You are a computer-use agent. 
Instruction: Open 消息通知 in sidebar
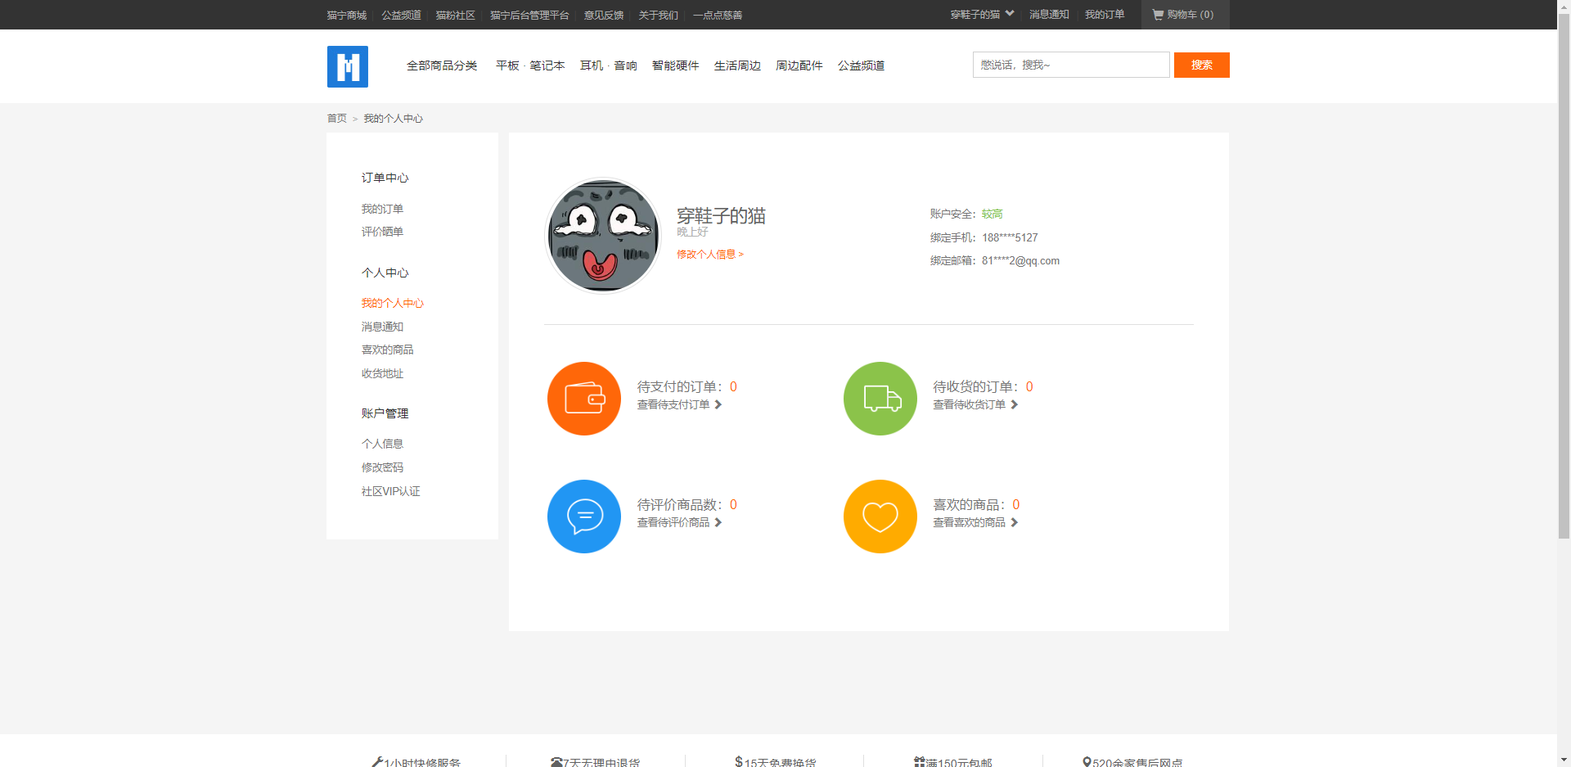382,327
